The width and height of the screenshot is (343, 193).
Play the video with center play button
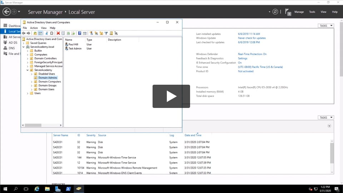pos(171,96)
